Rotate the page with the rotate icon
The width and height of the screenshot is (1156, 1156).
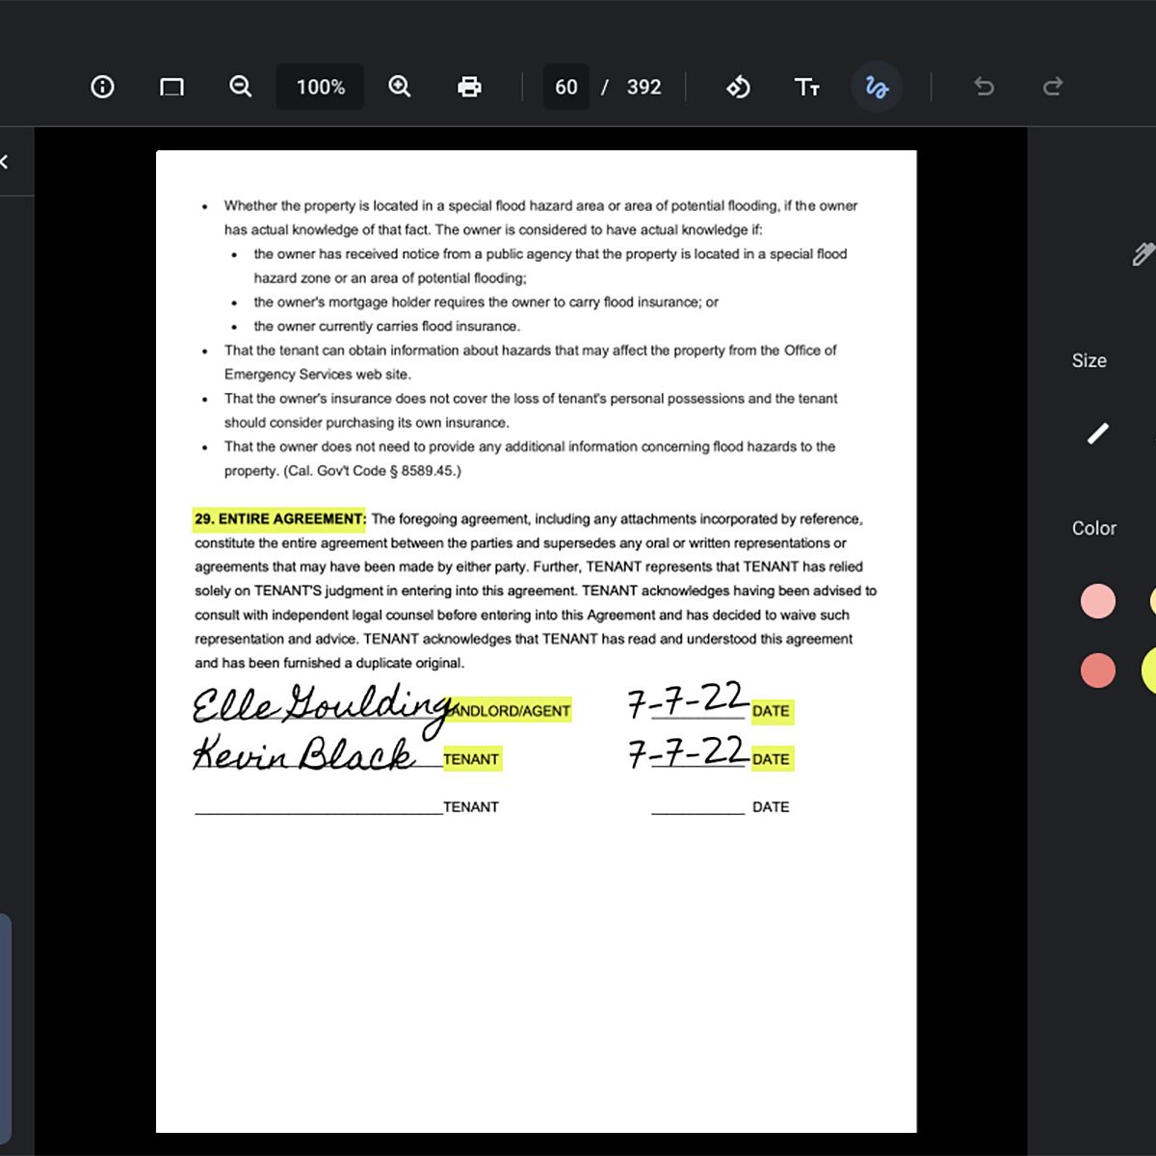coord(738,87)
